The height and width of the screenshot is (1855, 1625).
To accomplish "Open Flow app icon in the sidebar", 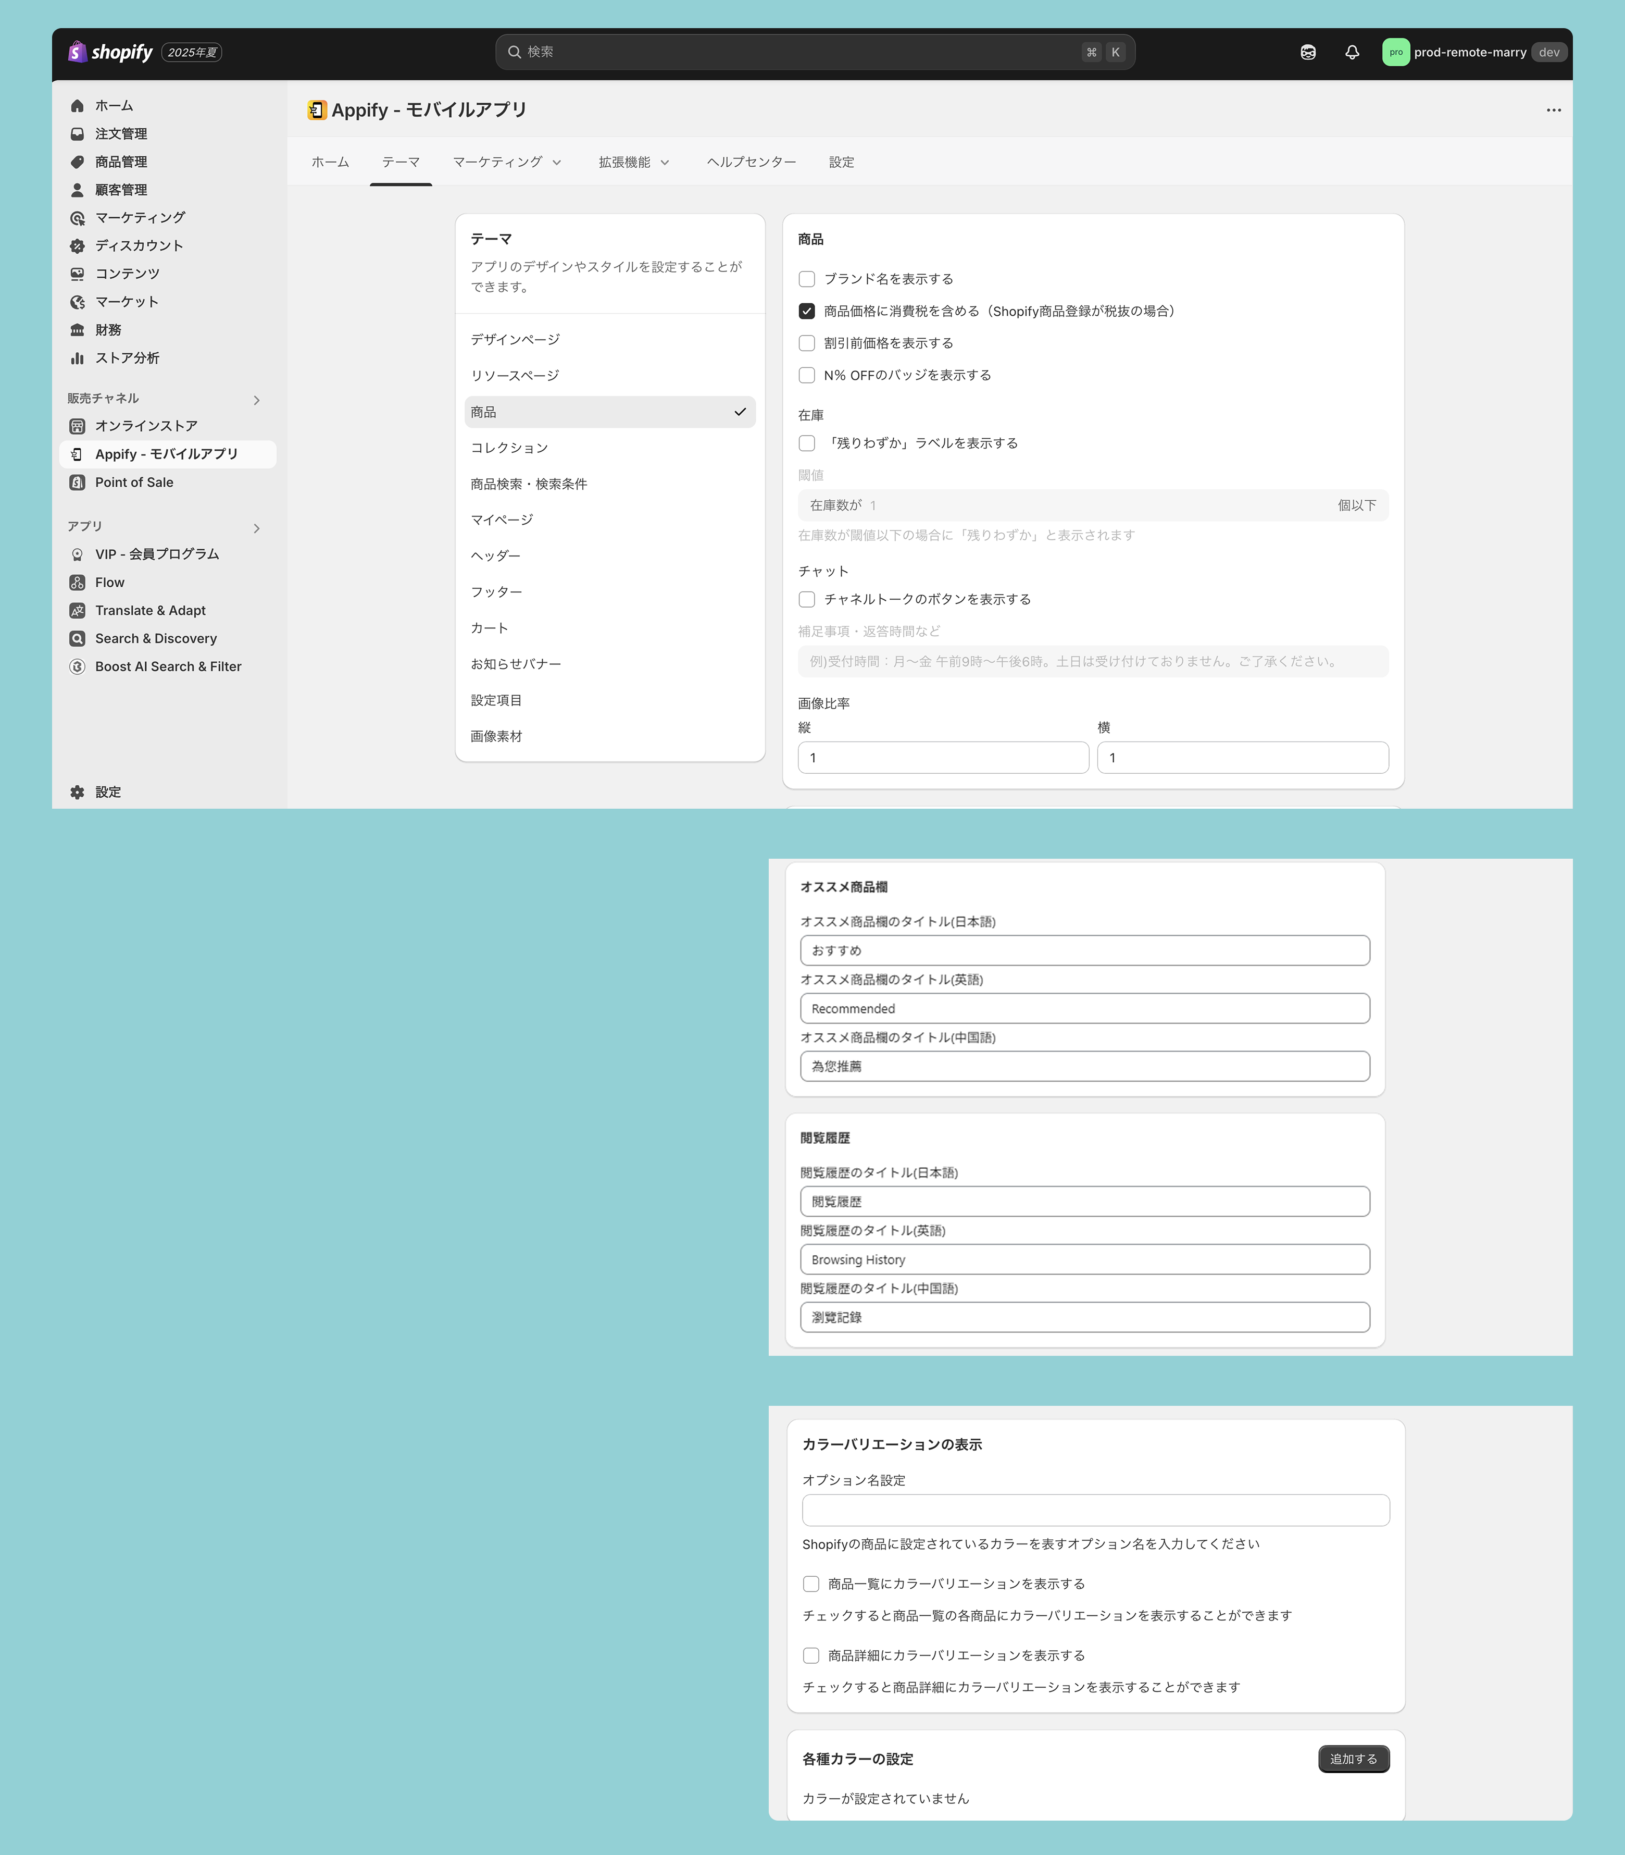I will pos(77,583).
